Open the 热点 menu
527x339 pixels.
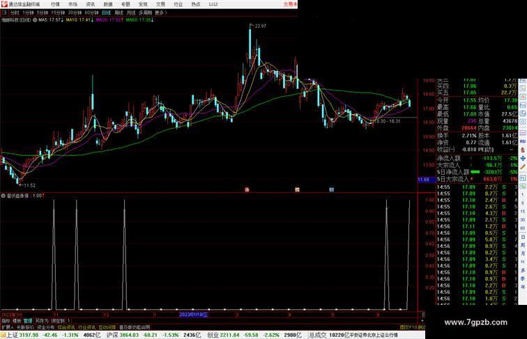pyautogui.click(x=196, y=4)
